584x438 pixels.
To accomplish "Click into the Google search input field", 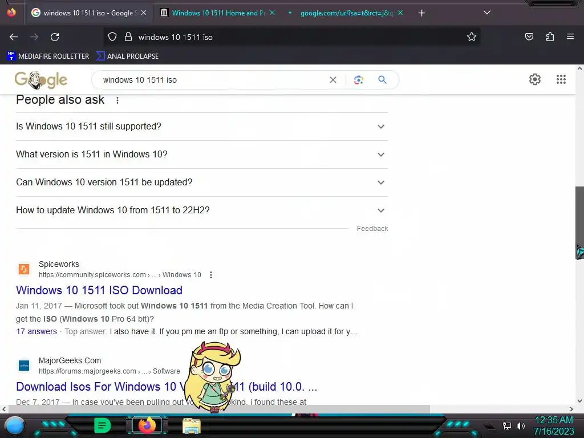I will 212,80.
